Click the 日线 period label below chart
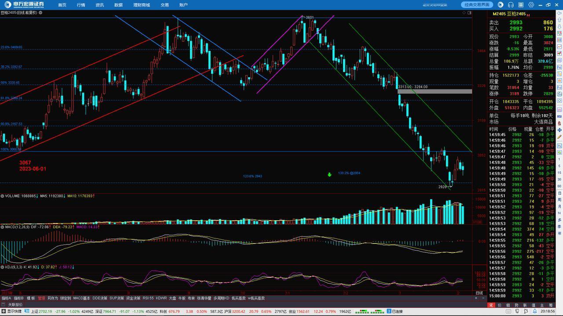The image size is (563, 316). point(479,293)
